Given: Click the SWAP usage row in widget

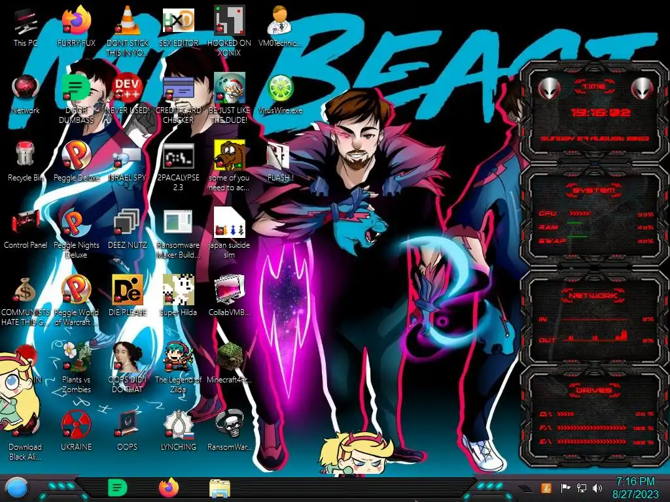Looking at the screenshot, I should pyautogui.click(x=596, y=241).
